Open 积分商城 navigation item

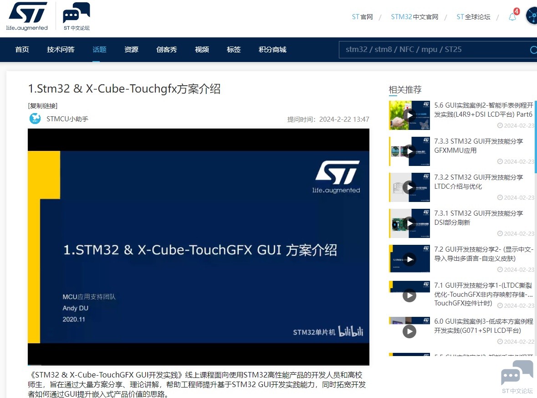pyautogui.click(x=272, y=49)
